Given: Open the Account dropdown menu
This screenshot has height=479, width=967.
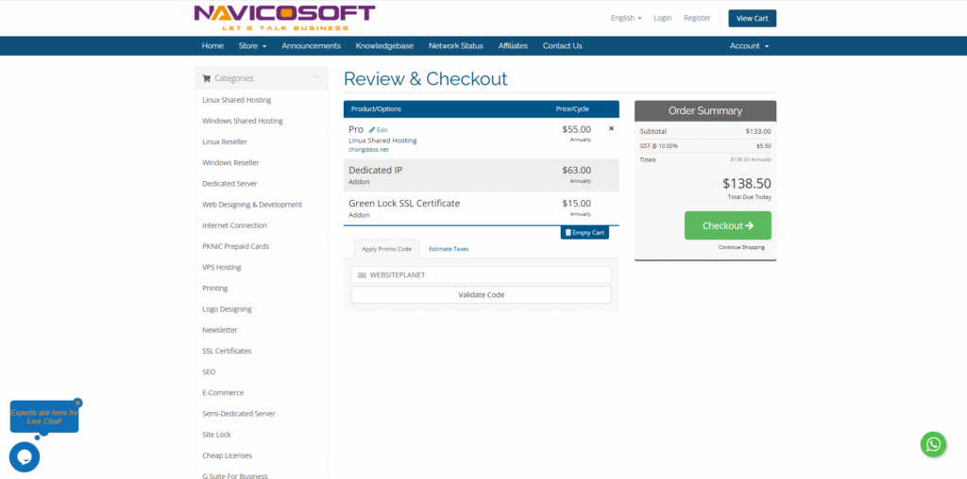Looking at the screenshot, I should click(x=749, y=45).
